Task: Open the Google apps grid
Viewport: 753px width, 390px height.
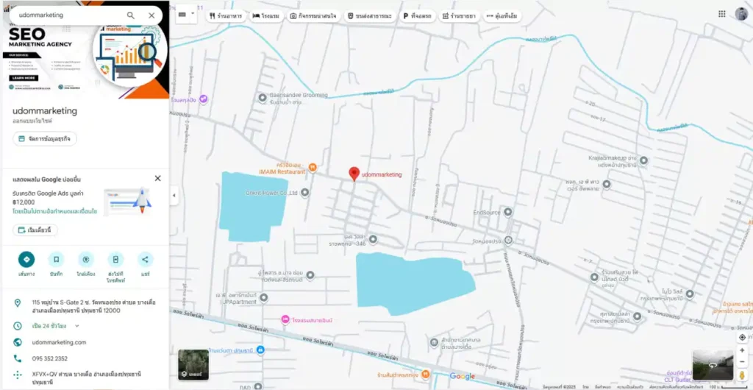Action: [722, 14]
